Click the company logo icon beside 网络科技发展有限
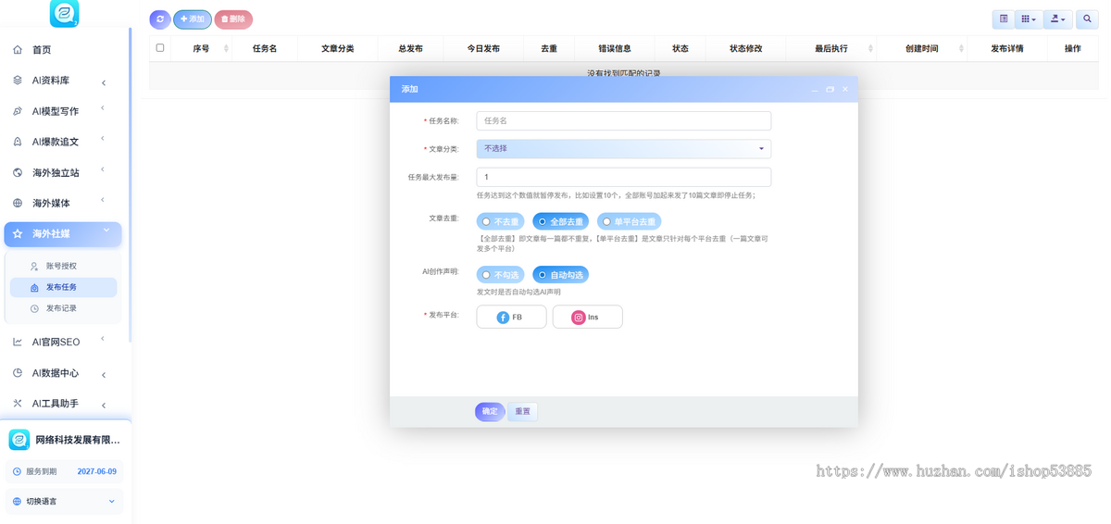 coord(19,440)
